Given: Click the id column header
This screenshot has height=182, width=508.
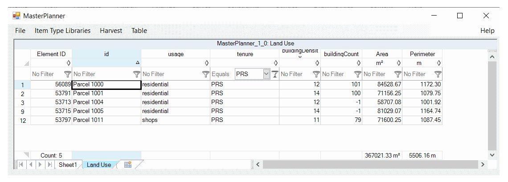Looking at the screenshot, I should click(x=107, y=54).
